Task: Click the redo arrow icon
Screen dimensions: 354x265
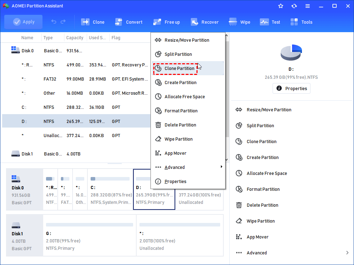Action: point(63,22)
